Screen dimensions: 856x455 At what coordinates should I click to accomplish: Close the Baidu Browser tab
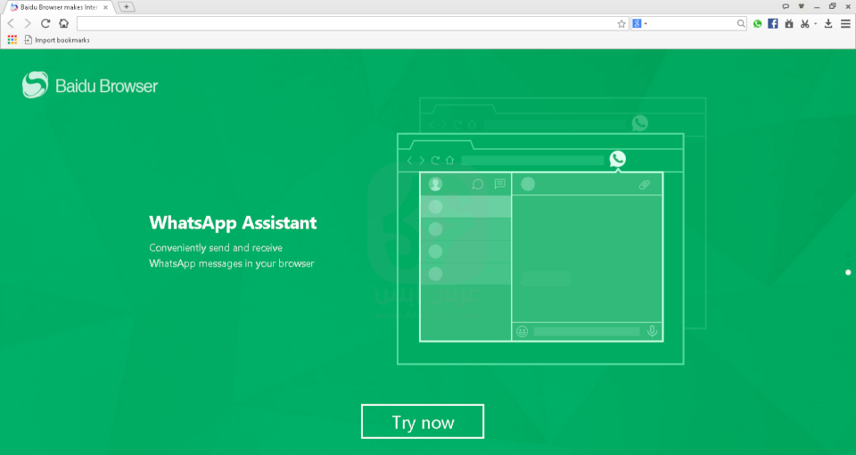[106, 7]
